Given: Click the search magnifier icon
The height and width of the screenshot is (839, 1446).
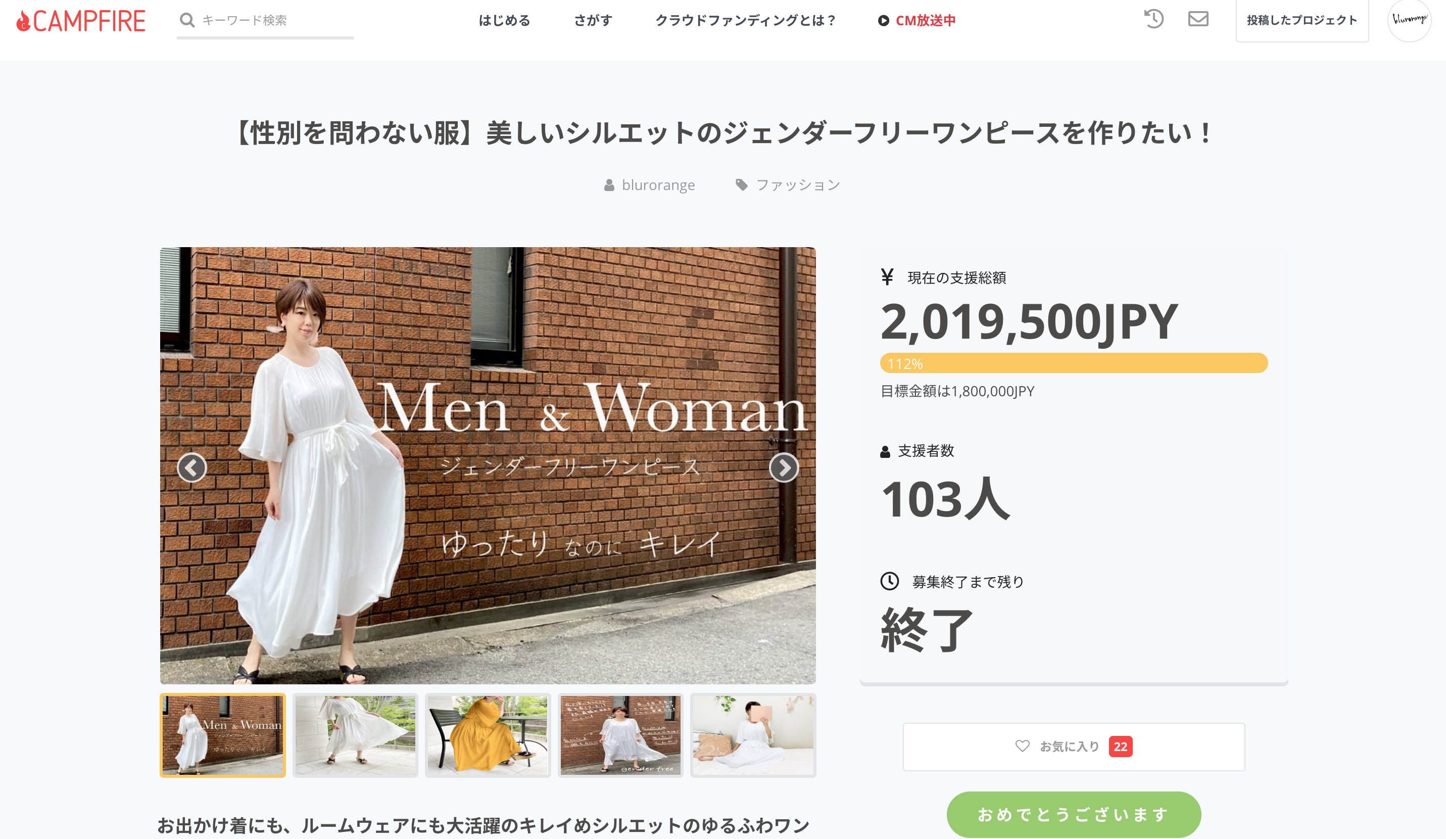Looking at the screenshot, I should 186,21.
